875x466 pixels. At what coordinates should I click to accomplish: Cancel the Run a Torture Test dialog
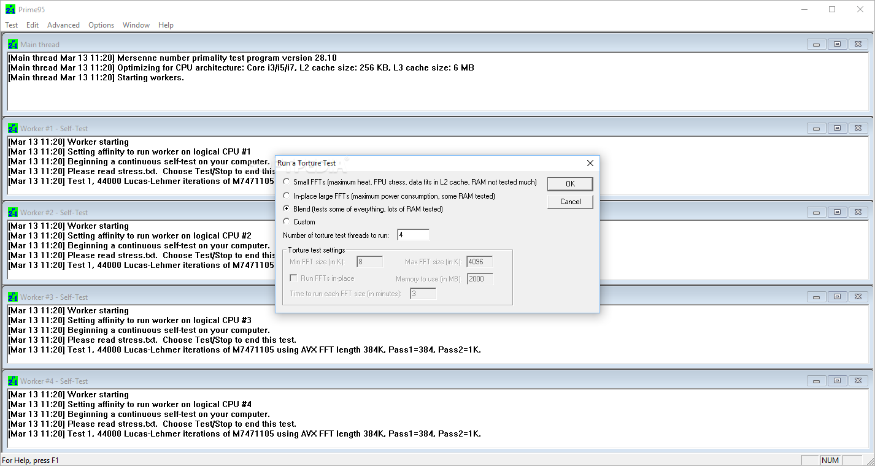point(570,202)
